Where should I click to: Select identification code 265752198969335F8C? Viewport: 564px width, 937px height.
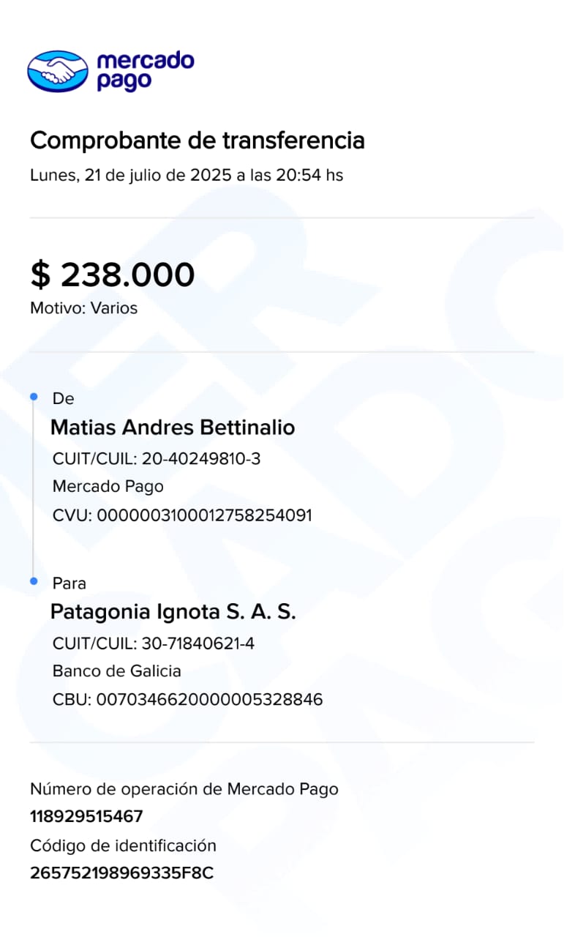[x=121, y=873]
